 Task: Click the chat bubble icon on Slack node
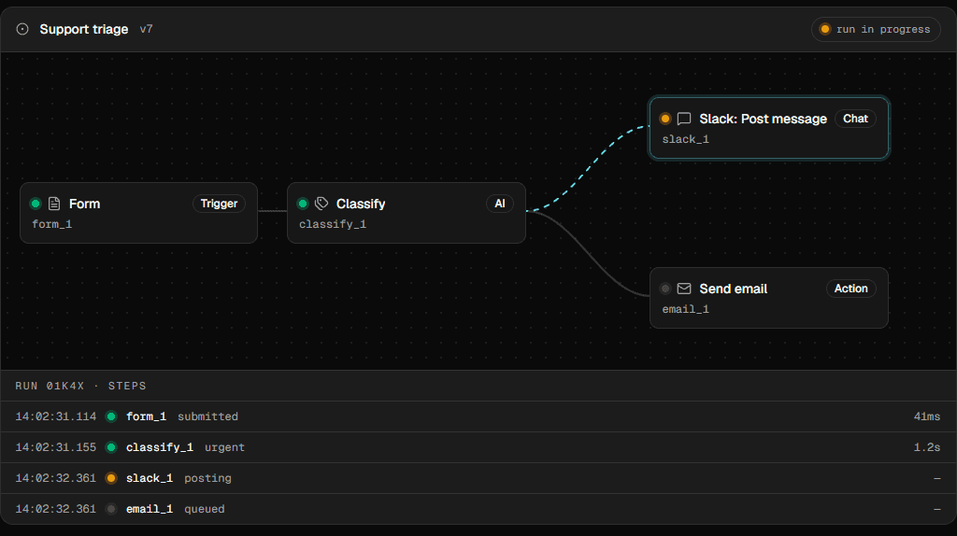coord(684,119)
